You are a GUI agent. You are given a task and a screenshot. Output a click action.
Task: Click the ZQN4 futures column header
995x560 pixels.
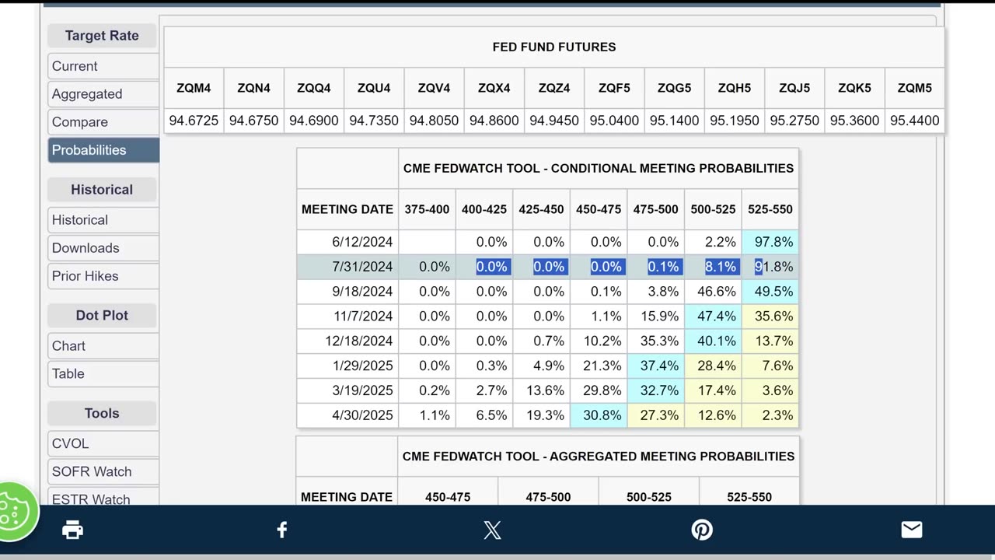pos(253,88)
